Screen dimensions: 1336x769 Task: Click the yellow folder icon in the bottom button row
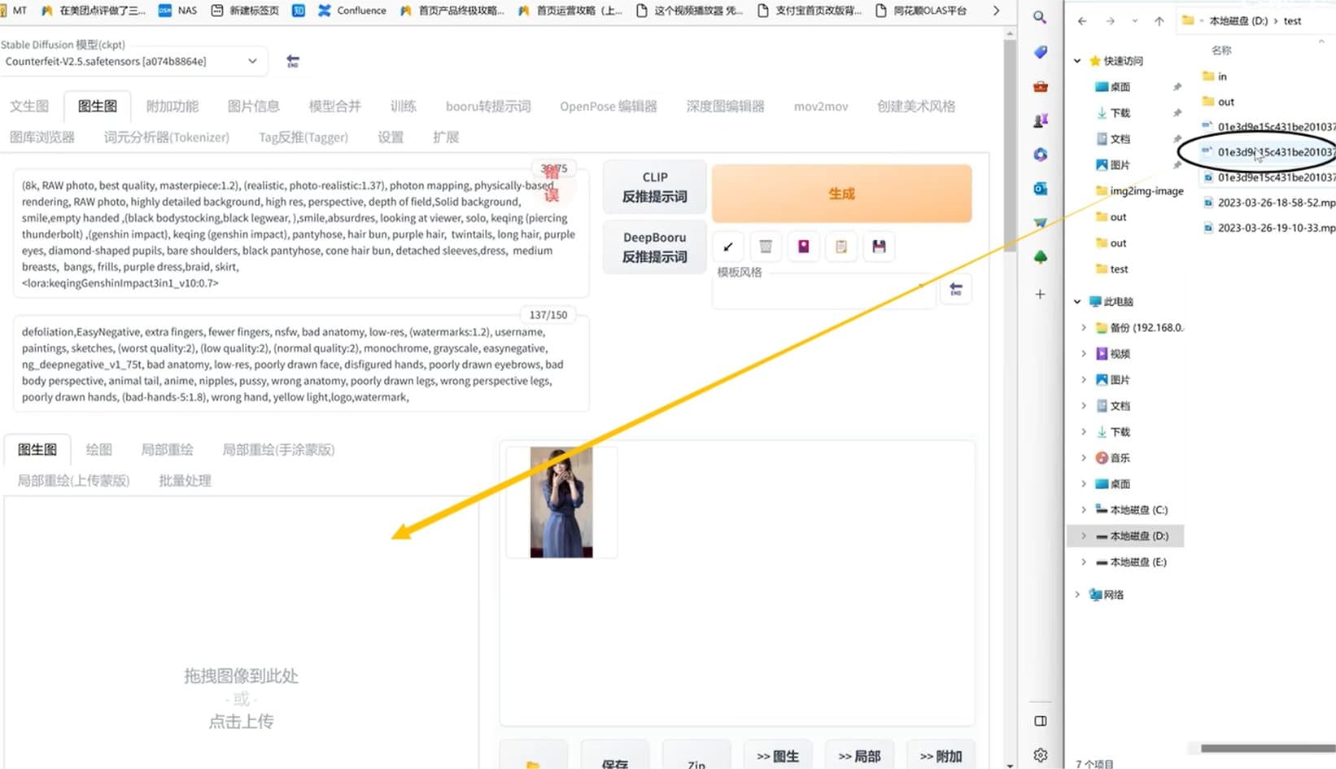(x=534, y=762)
